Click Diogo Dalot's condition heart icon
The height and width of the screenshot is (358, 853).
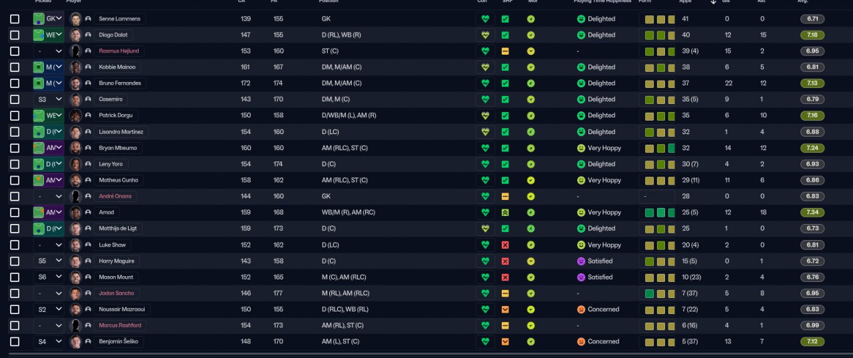coord(485,35)
